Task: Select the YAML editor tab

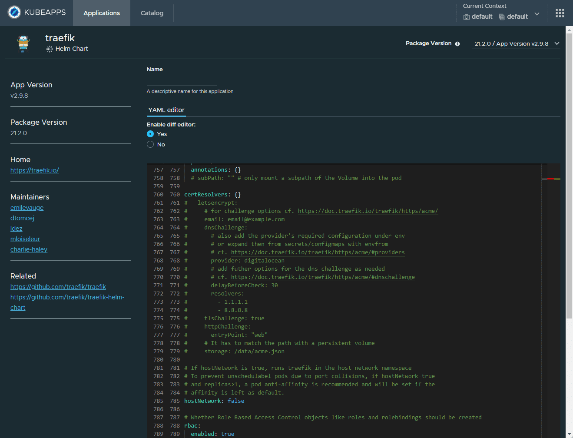Action: coord(166,110)
